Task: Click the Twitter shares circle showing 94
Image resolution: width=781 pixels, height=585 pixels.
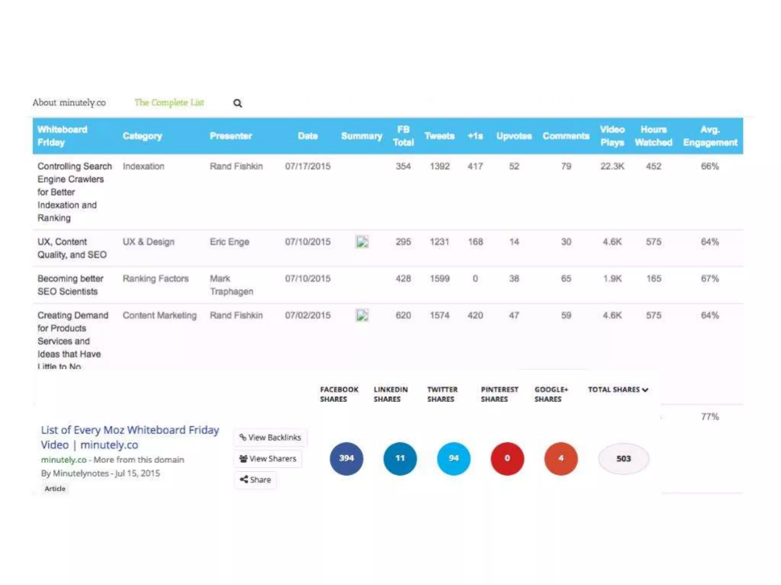Action: point(453,458)
